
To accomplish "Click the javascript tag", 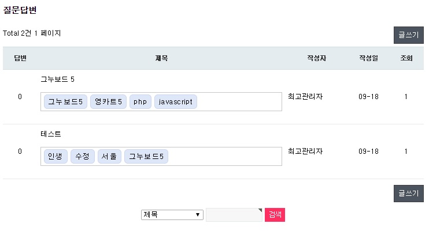I will click(x=176, y=102).
